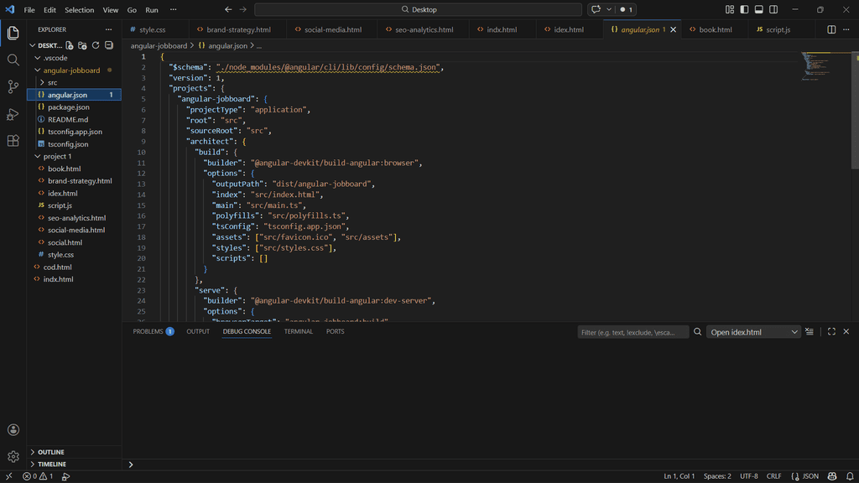859x483 pixels.
Task: Open the Run and Debug view
Action: [x=13, y=114]
